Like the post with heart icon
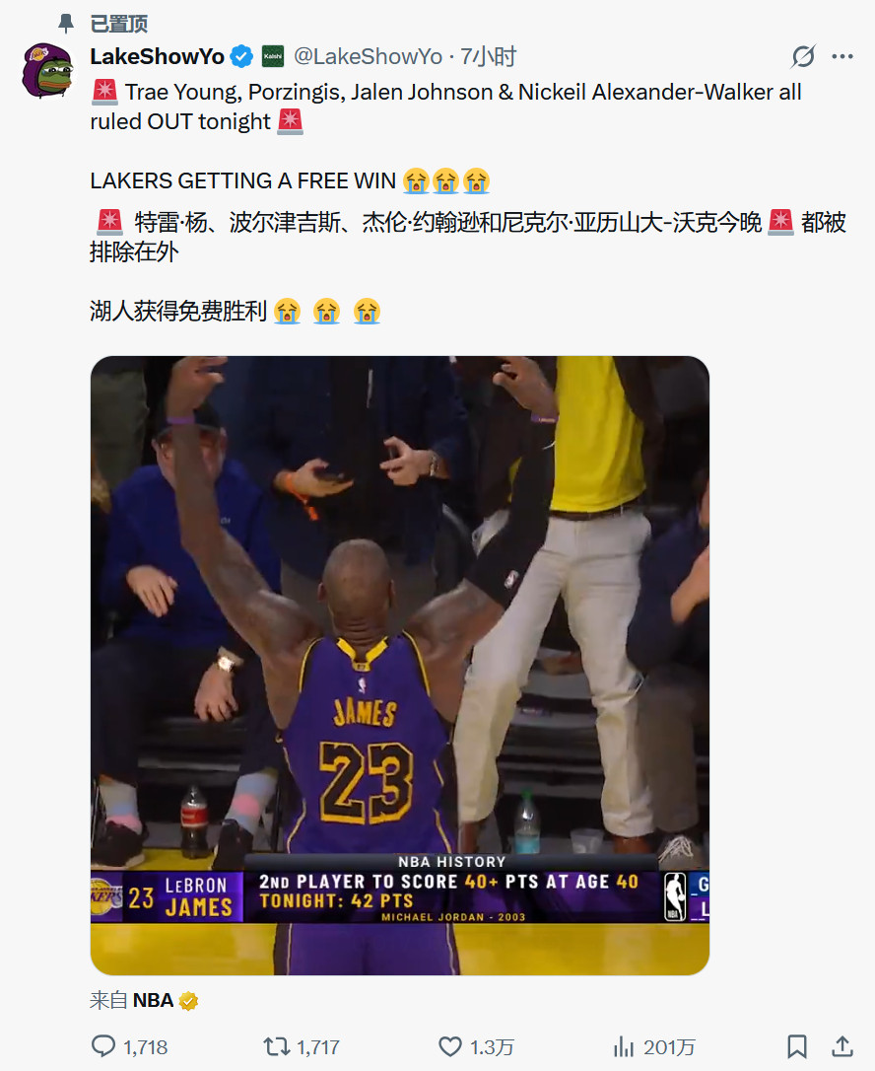 coord(449,1046)
